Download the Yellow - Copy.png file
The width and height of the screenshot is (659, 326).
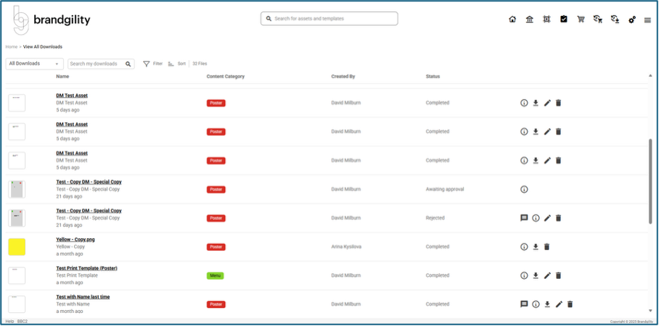pos(536,247)
